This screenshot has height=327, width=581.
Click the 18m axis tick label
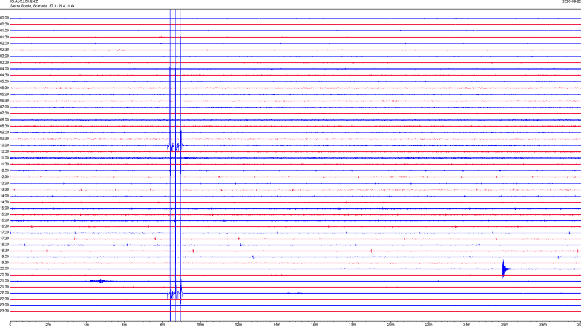[353, 325]
